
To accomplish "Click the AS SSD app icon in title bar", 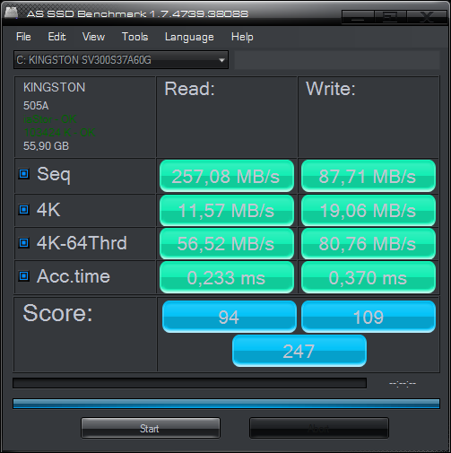I will pos(11,13).
